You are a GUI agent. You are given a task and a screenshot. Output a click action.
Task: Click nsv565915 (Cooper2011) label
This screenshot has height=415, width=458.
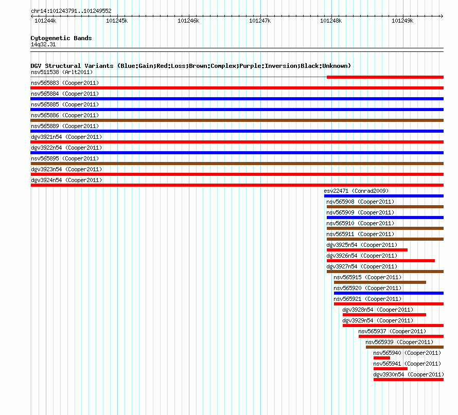(367, 277)
